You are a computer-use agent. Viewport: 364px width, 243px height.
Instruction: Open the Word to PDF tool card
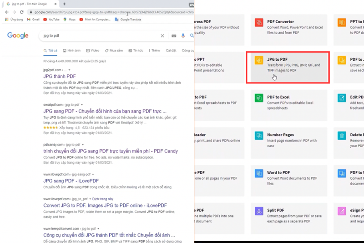click(289, 181)
